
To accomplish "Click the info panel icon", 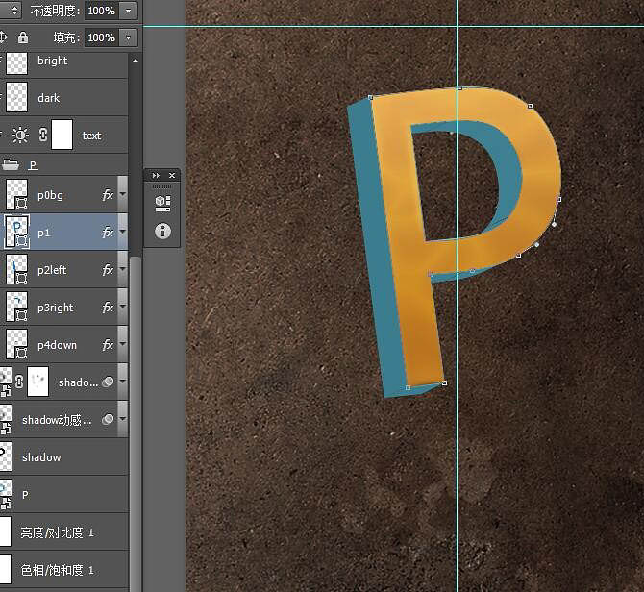I will click(x=161, y=231).
